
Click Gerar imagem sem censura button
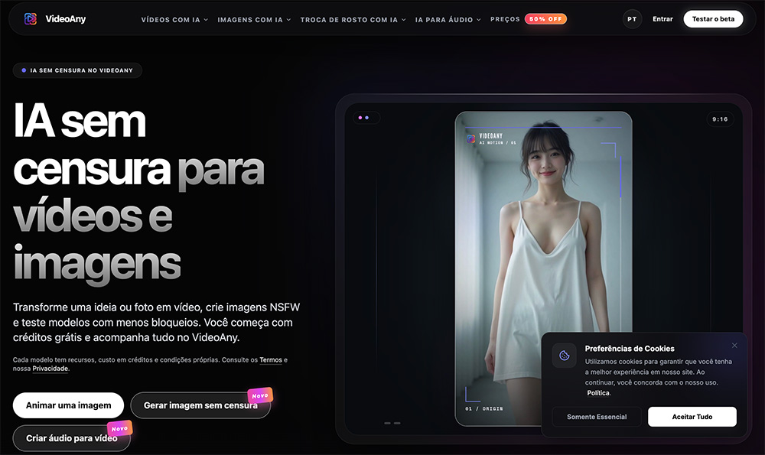point(200,405)
